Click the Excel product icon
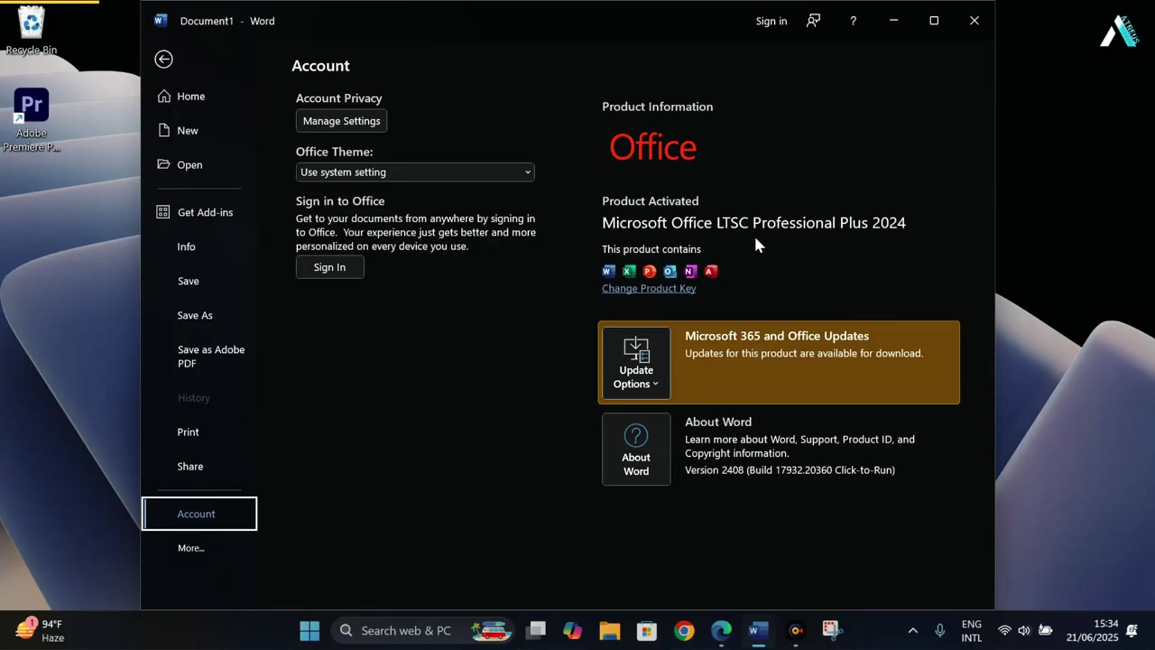 pyautogui.click(x=629, y=271)
